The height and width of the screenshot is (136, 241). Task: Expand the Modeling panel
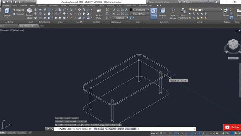click(x=10, y=22)
